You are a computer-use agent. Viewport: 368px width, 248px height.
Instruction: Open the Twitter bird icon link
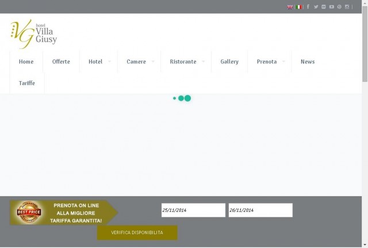pyautogui.click(x=316, y=7)
